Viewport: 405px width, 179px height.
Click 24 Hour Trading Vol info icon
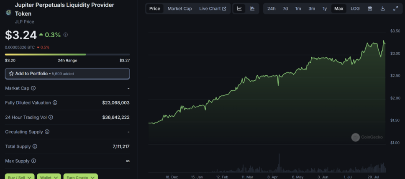[51, 117]
